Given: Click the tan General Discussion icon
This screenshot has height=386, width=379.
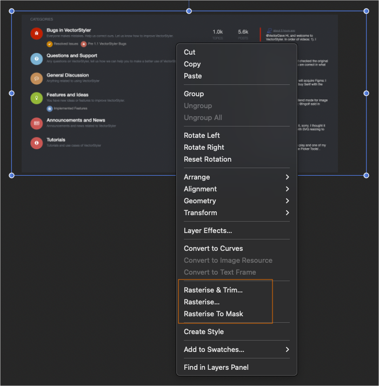Looking at the screenshot, I should click(36, 78).
